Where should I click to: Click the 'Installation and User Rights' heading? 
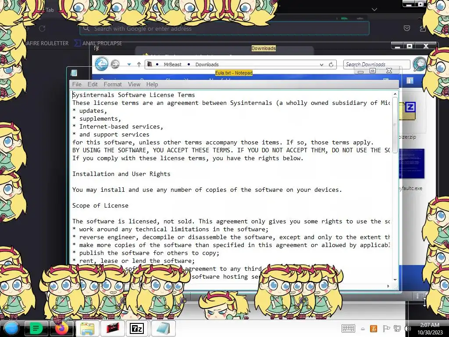(x=121, y=174)
